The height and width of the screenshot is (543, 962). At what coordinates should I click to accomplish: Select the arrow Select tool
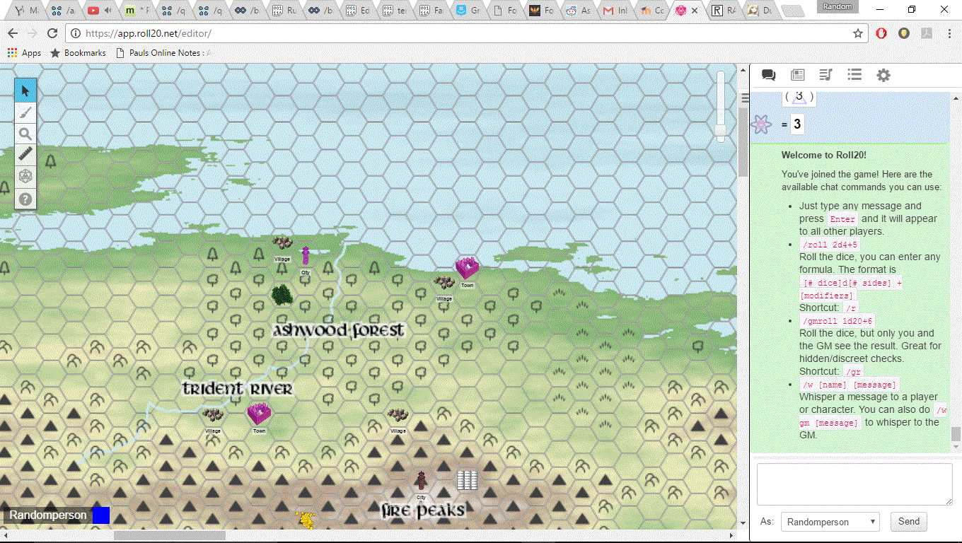pyautogui.click(x=25, y=91)
